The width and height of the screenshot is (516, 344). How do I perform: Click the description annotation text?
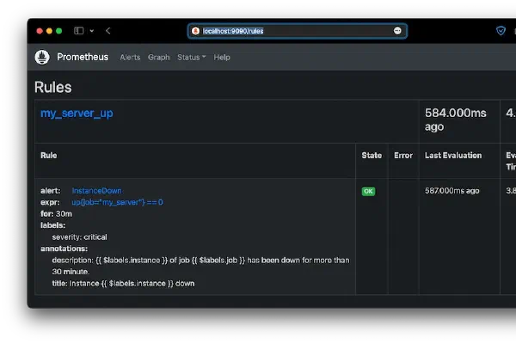tap(200, 266)
